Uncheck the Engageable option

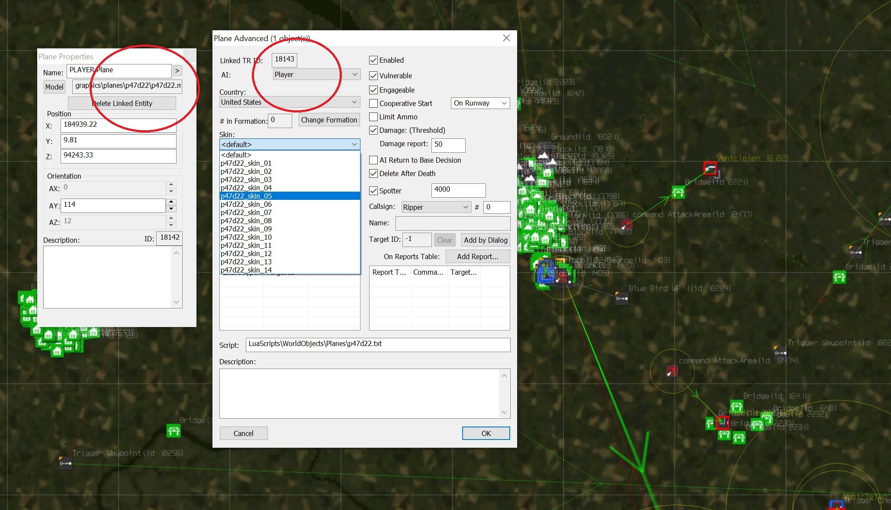373,90
